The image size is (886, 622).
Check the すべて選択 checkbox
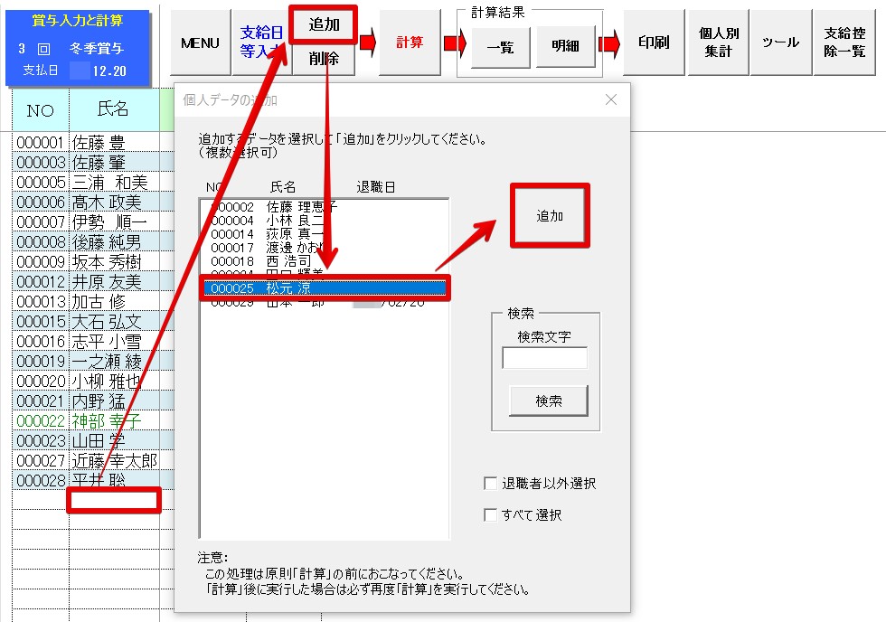[x=491, y=515]
